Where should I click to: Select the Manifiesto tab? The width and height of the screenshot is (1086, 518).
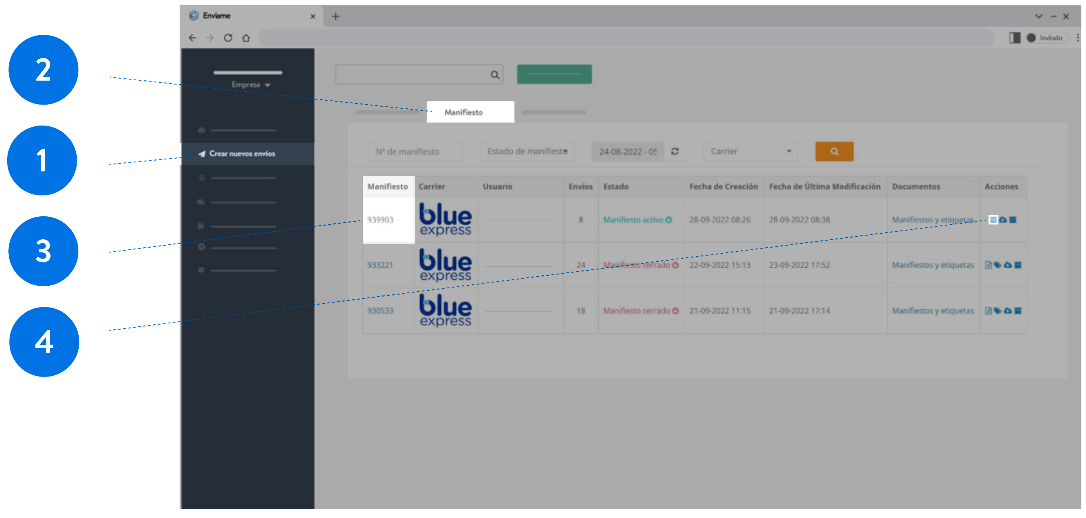click(x=463, y=113)
